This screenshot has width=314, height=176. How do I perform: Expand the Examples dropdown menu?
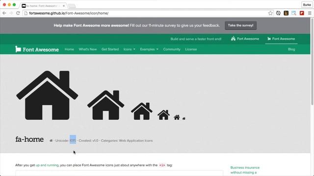click(x=149, y=49)
